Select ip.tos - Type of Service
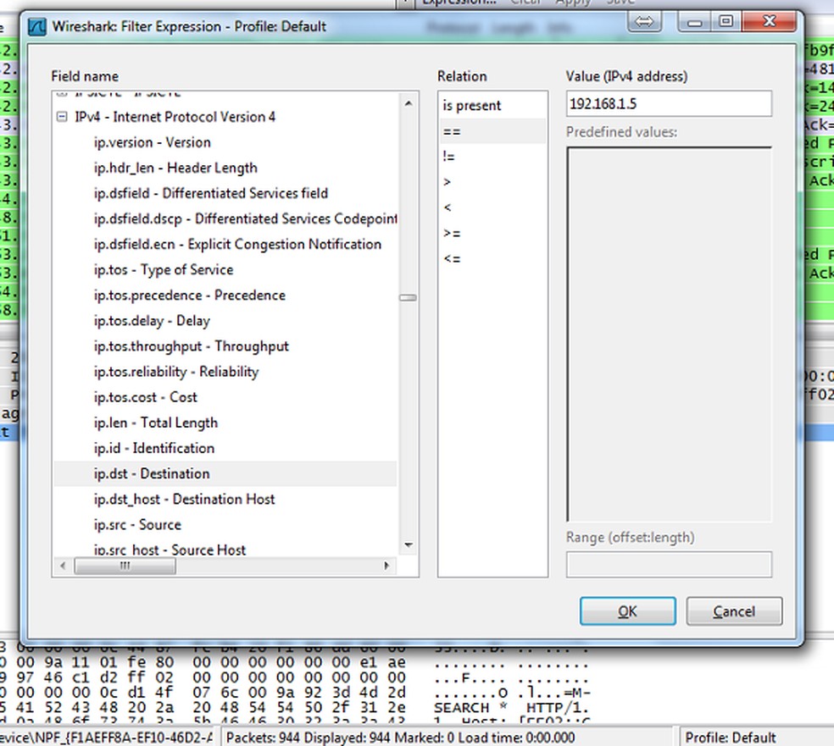The image size is (834, 746). [164, 270]
